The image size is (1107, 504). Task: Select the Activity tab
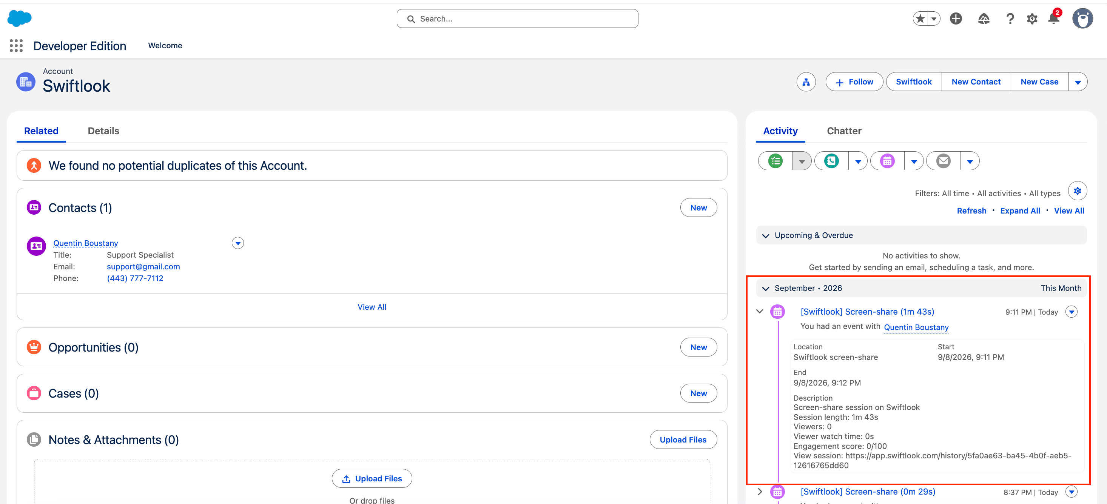(x=780, y=131)
